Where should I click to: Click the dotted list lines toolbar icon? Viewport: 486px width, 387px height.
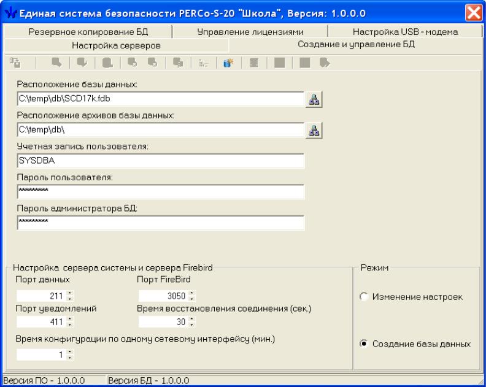pos(203,63)
